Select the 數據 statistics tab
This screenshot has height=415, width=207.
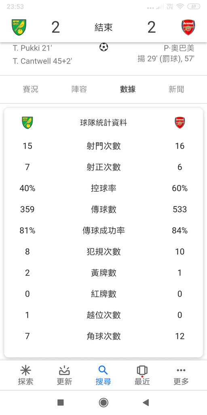click(128, 90)
